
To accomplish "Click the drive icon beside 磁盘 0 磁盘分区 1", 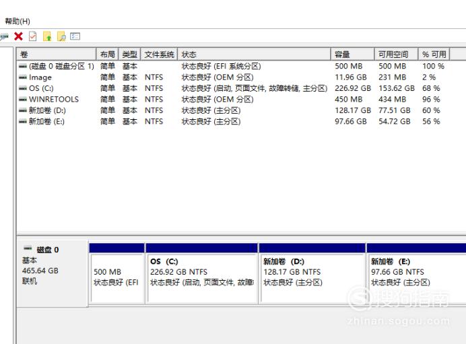I will point(23,66).
